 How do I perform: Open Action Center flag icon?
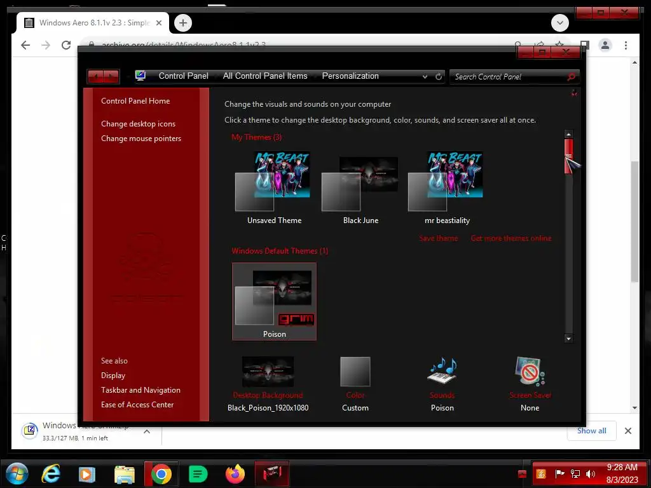pyautogui.click(x=559, y=473)
